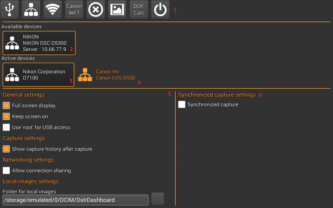
Task: Select the Nikon Corporation D7100 active device
Action: pyautogui.click(x=39, y=75)
